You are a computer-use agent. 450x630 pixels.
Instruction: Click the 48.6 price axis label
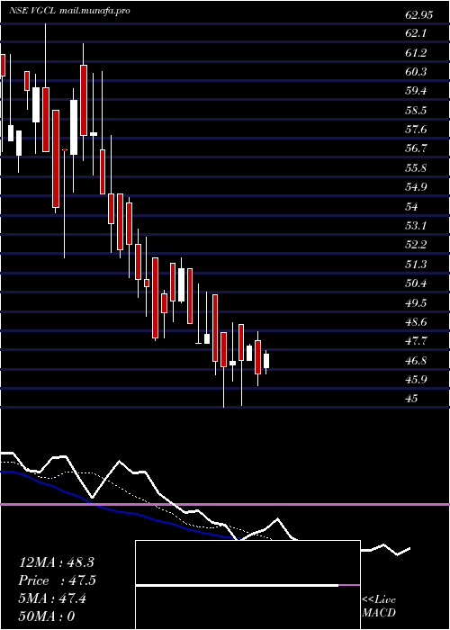pyautogui.click(x=416, y=322)
